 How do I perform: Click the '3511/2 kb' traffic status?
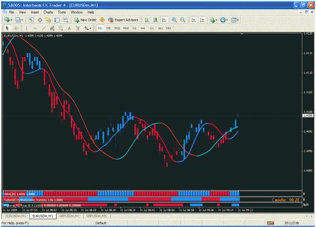click(292, 223)
